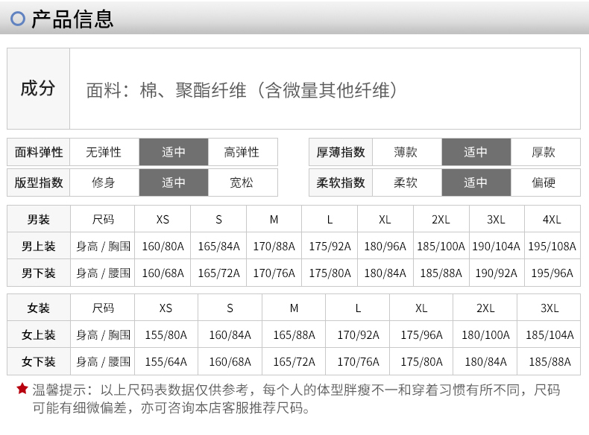Click the 175/92A cell in 男上装 row
This screenshot has width=589, height=435.
(330, 247)
